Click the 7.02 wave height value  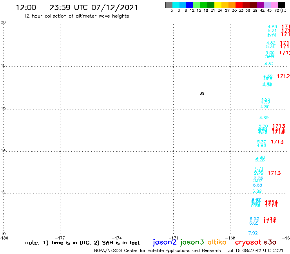(x=253, y=233)
